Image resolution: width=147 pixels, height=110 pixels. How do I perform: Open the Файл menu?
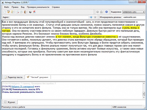coord(6,7)
